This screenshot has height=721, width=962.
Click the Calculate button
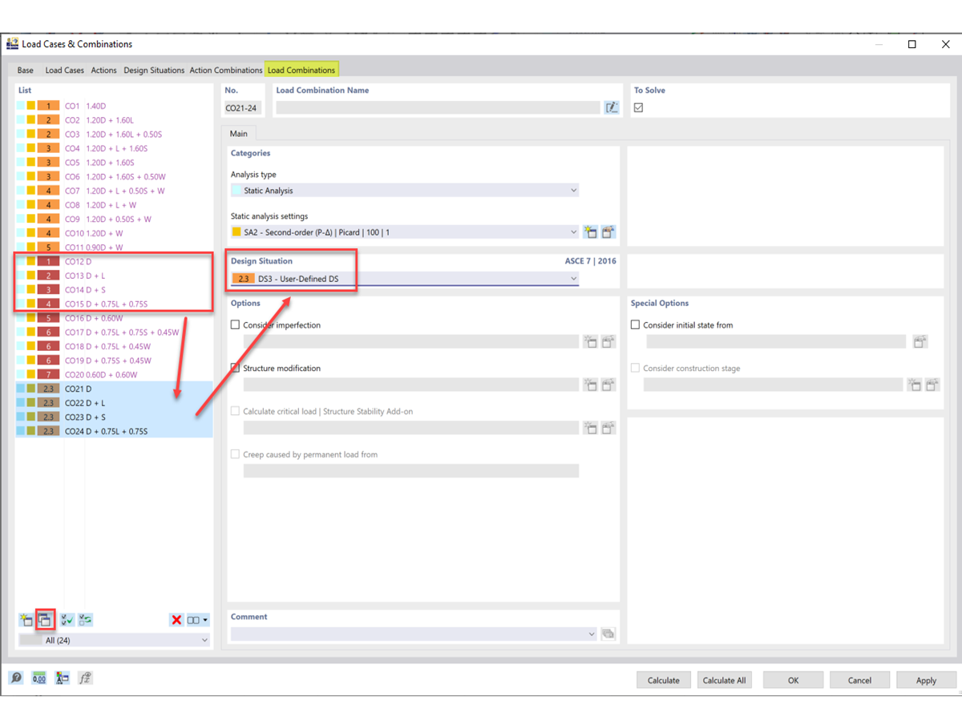664,680
